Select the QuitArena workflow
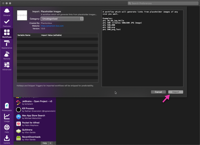Image resolution: width=200 pixels, height=145 pixels. 35,131
